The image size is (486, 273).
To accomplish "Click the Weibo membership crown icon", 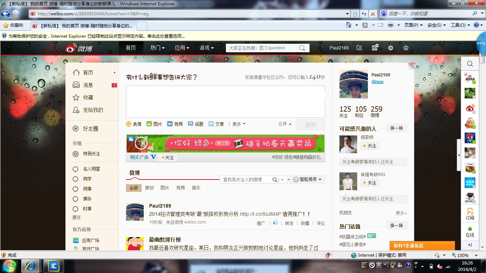I will 406,48.
